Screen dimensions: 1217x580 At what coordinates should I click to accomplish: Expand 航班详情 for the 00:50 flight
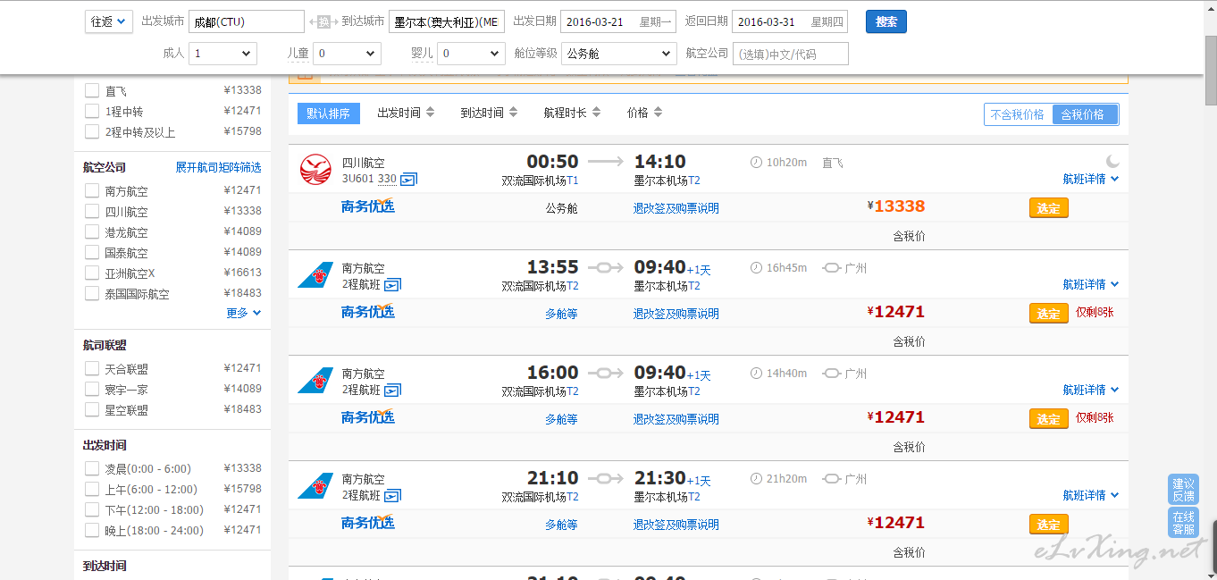coord(1091,179)
